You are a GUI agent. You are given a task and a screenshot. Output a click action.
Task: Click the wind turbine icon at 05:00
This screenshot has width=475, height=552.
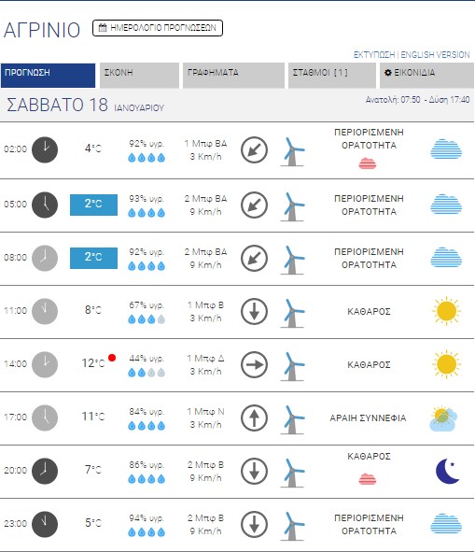pyautogui.click(x=292, y=206)
